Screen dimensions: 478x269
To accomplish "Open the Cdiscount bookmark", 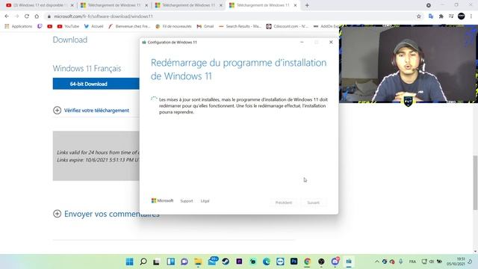I will tap(287, 27).
